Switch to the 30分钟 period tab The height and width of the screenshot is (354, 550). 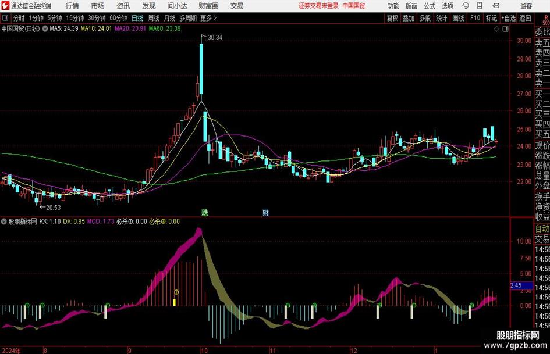97,18
